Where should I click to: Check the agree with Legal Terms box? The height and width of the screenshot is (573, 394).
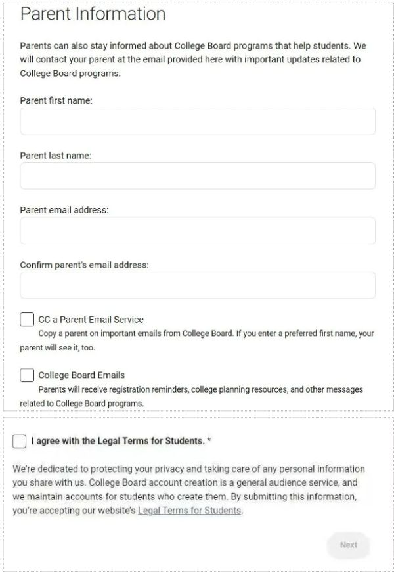(20, 441)
